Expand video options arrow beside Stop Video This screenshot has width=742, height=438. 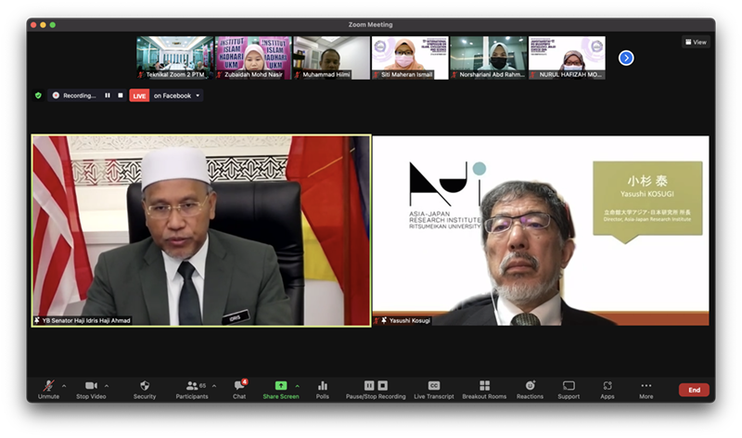point(107,385)
